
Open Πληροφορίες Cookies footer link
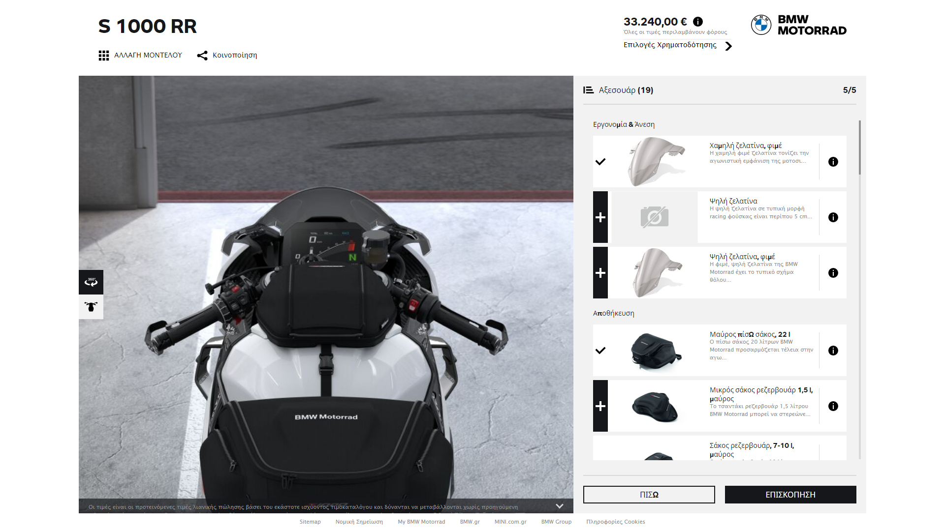pos(616,522)
